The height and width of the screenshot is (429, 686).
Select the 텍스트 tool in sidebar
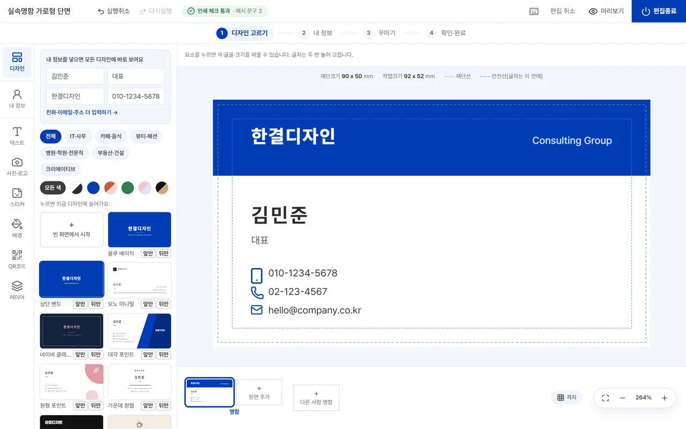(17, 136)
